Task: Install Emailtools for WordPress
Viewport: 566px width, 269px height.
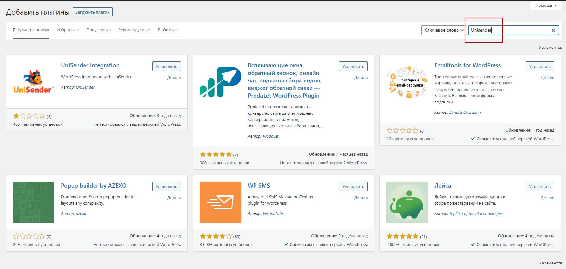Action: point(540,66)
